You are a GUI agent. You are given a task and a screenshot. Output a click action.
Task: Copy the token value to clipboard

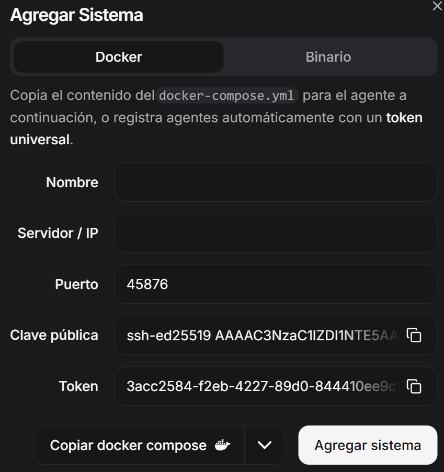[x=414, y=386]
